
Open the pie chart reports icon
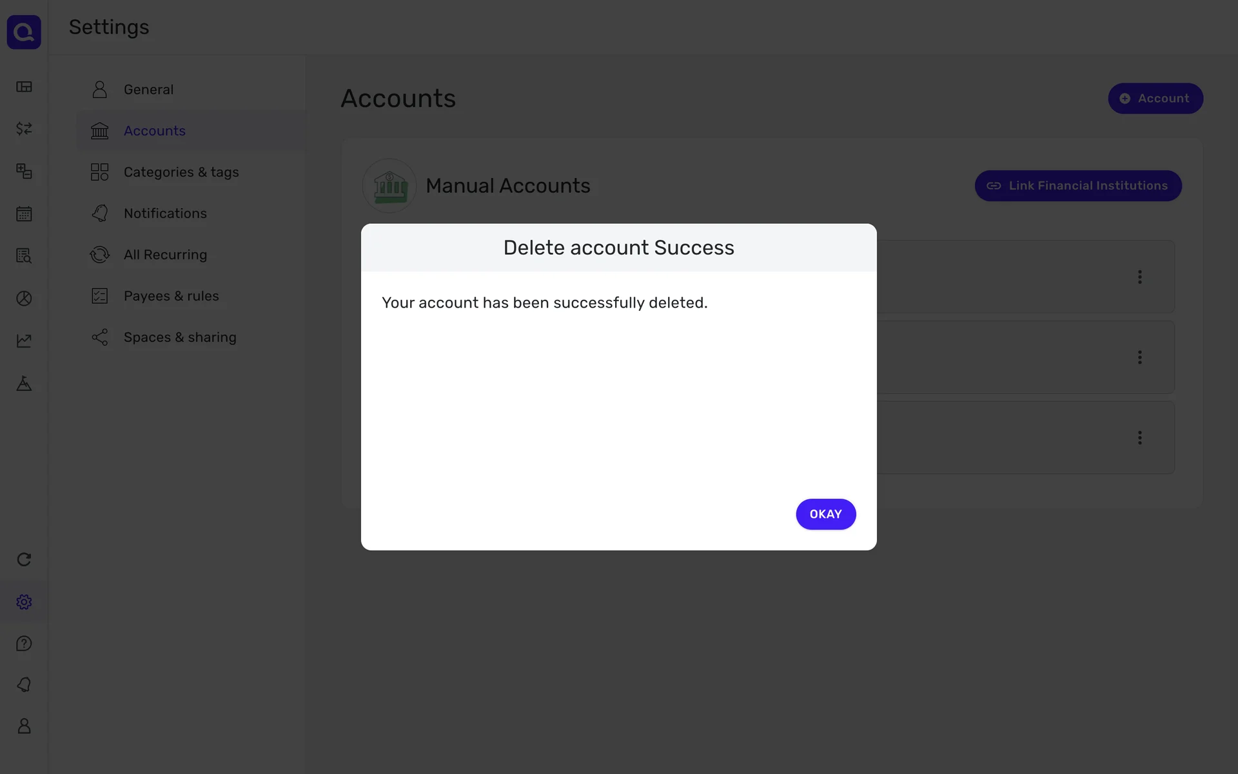pyautogui.click(x=24, y=298)
